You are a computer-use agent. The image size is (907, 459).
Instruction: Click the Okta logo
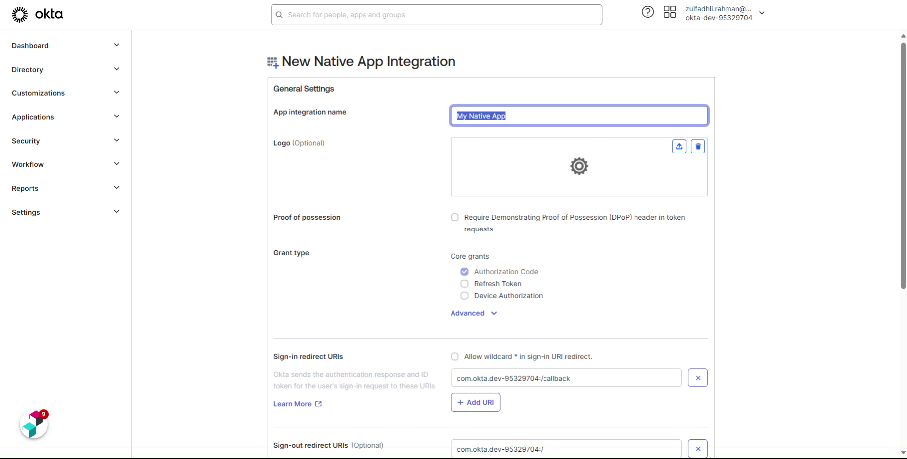point(37,14)
